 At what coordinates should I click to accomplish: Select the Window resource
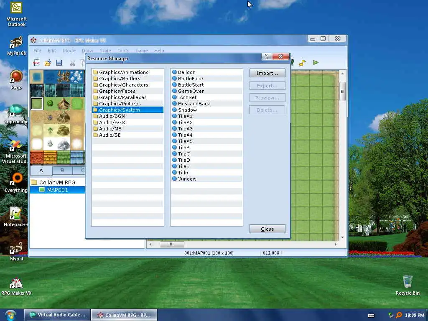(206, 179)
